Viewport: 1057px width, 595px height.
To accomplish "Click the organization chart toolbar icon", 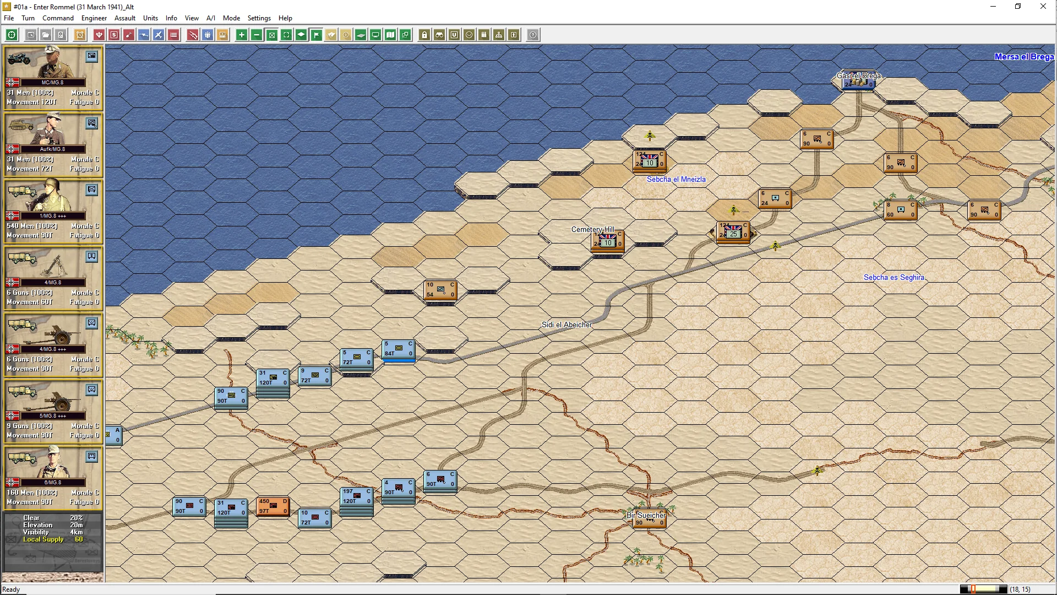I will tap(499, 35).
